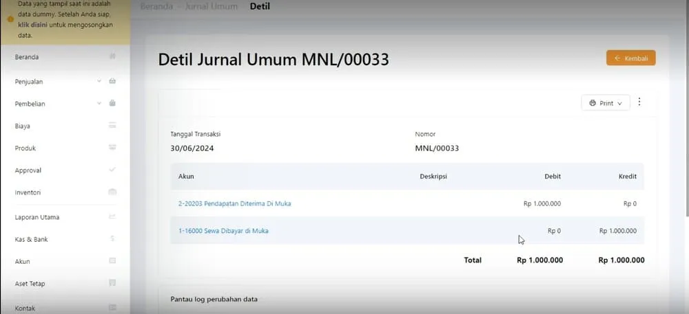Click the Produk box icon
Image resolution: width=689 pixels, height=314 pixels.
pos(112,148)
